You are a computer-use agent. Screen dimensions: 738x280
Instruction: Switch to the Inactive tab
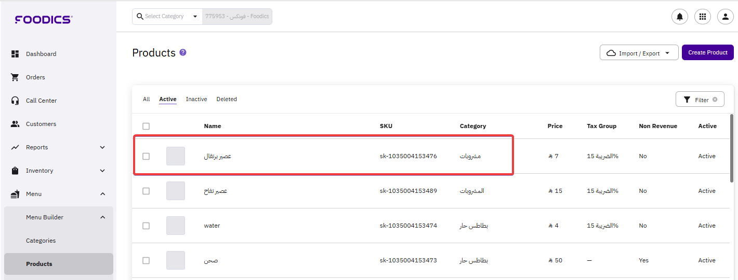(196, 99)
